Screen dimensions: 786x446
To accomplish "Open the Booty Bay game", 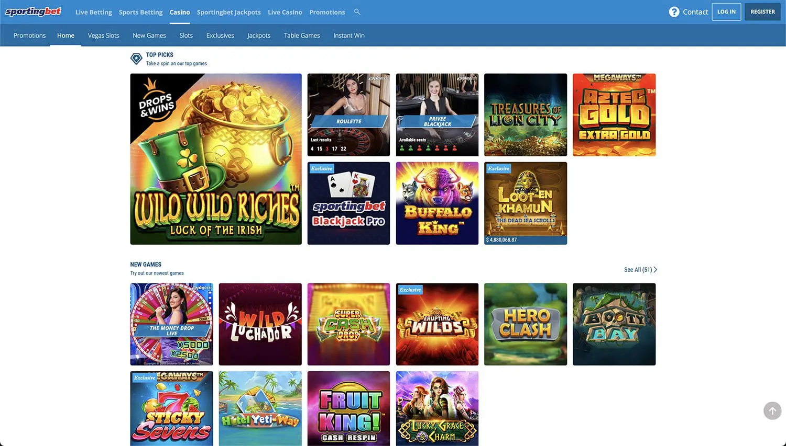I will [614, 324].
